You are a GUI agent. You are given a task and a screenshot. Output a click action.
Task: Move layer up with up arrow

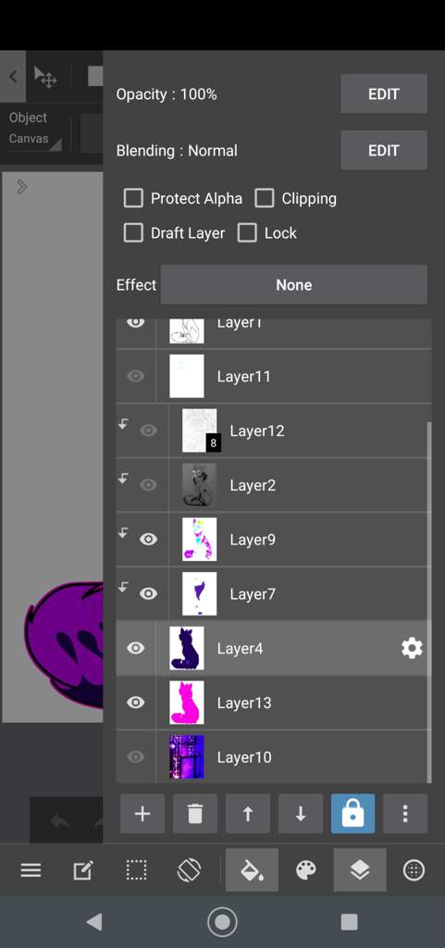[x=248, y=814]
